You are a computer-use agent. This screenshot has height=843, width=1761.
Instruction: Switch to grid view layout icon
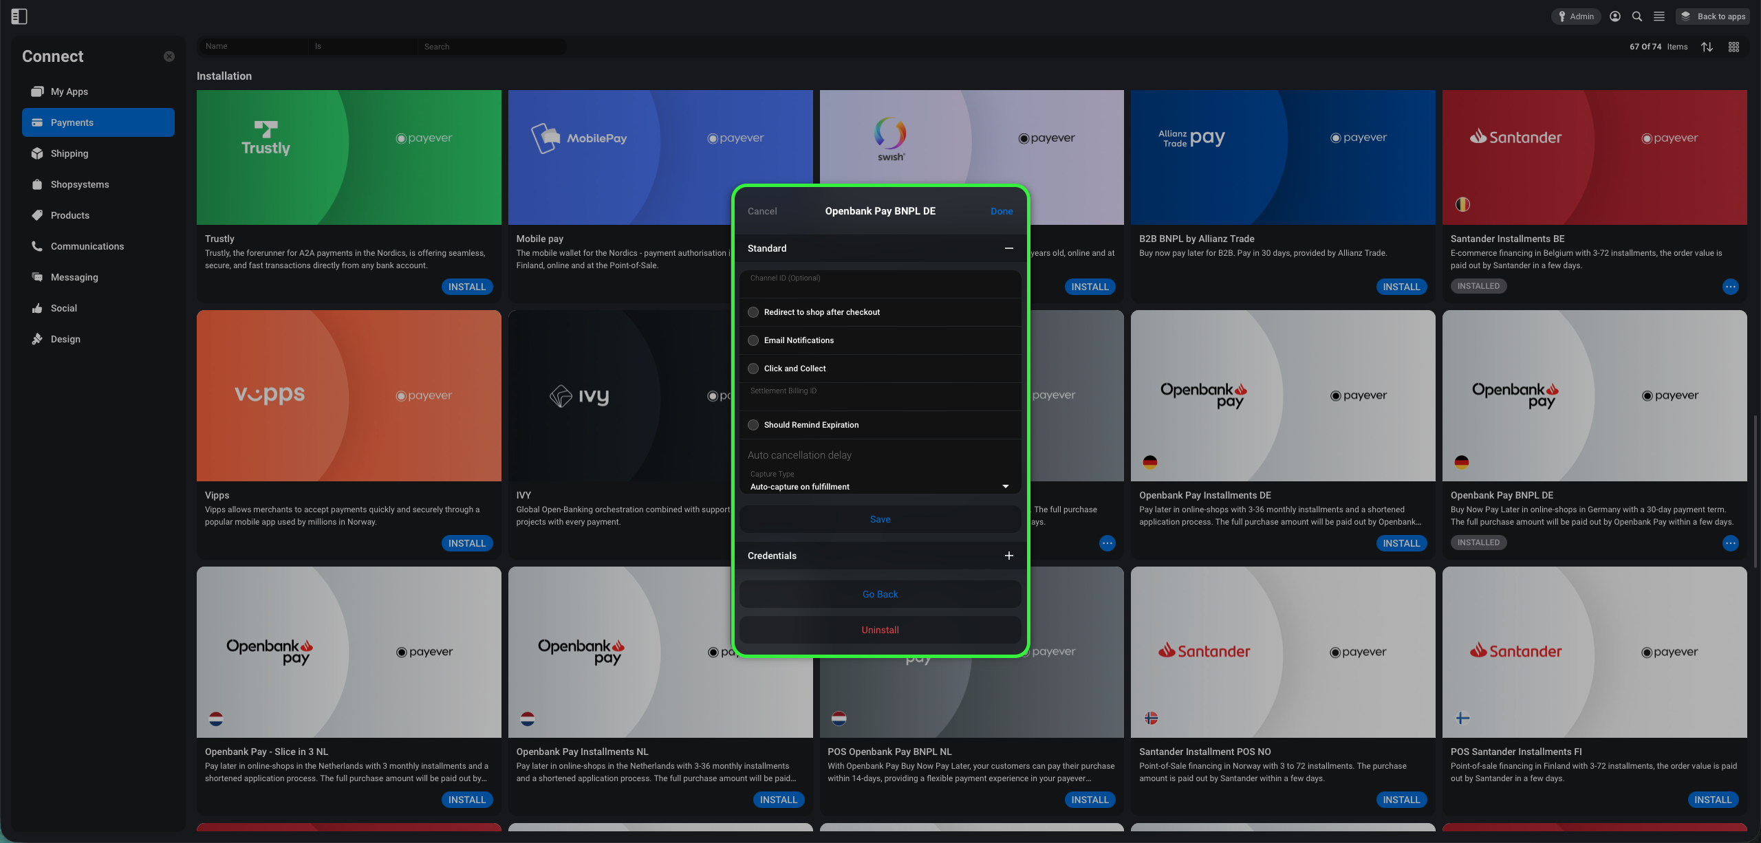click(1733, 47)
